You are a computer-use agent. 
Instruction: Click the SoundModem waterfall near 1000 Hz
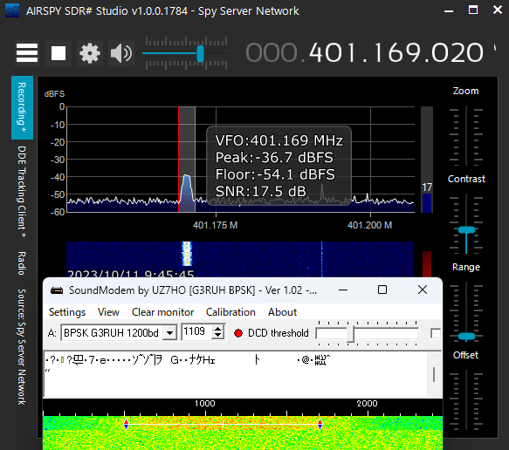(205, 433)
